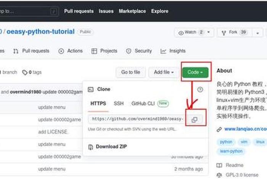Screen dimensions: 267x179
Task: Click the Projects board icon
Action: (94, 51)
